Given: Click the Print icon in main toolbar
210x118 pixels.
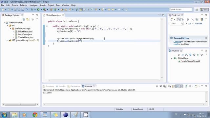Looking at the screenshot, I should [23, 10].
